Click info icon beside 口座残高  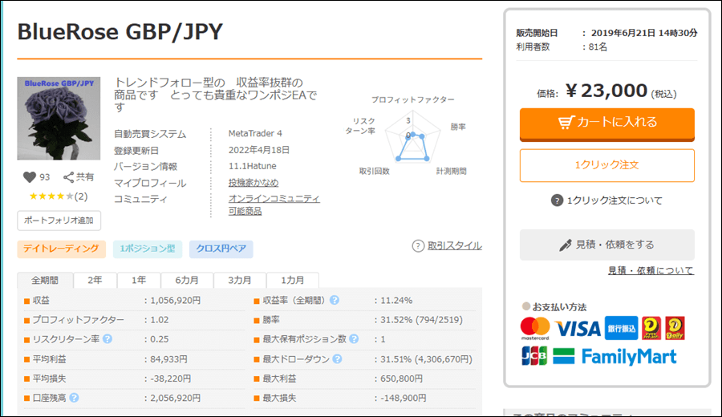click(x=74, y=397)
